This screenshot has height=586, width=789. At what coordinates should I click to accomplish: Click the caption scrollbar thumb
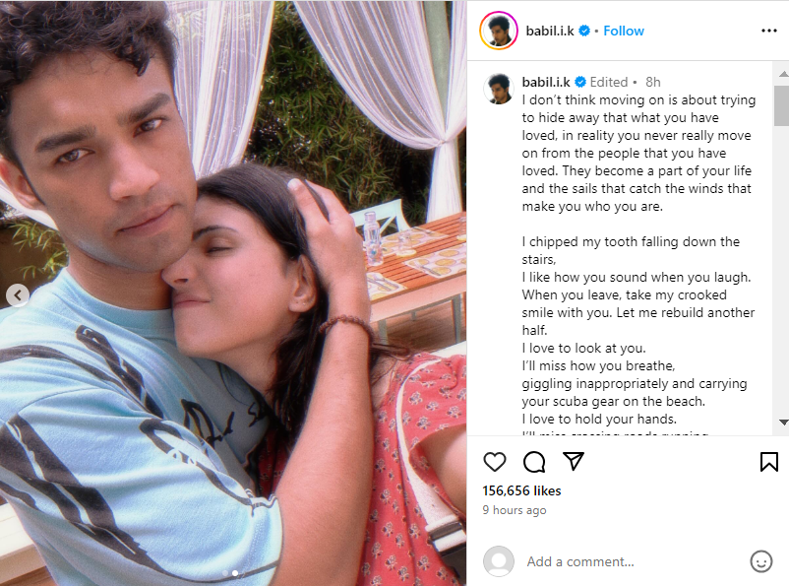click(782, 105)
